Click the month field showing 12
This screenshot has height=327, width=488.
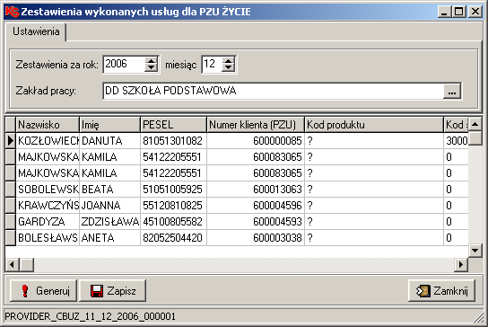click(x=212, y=64)
